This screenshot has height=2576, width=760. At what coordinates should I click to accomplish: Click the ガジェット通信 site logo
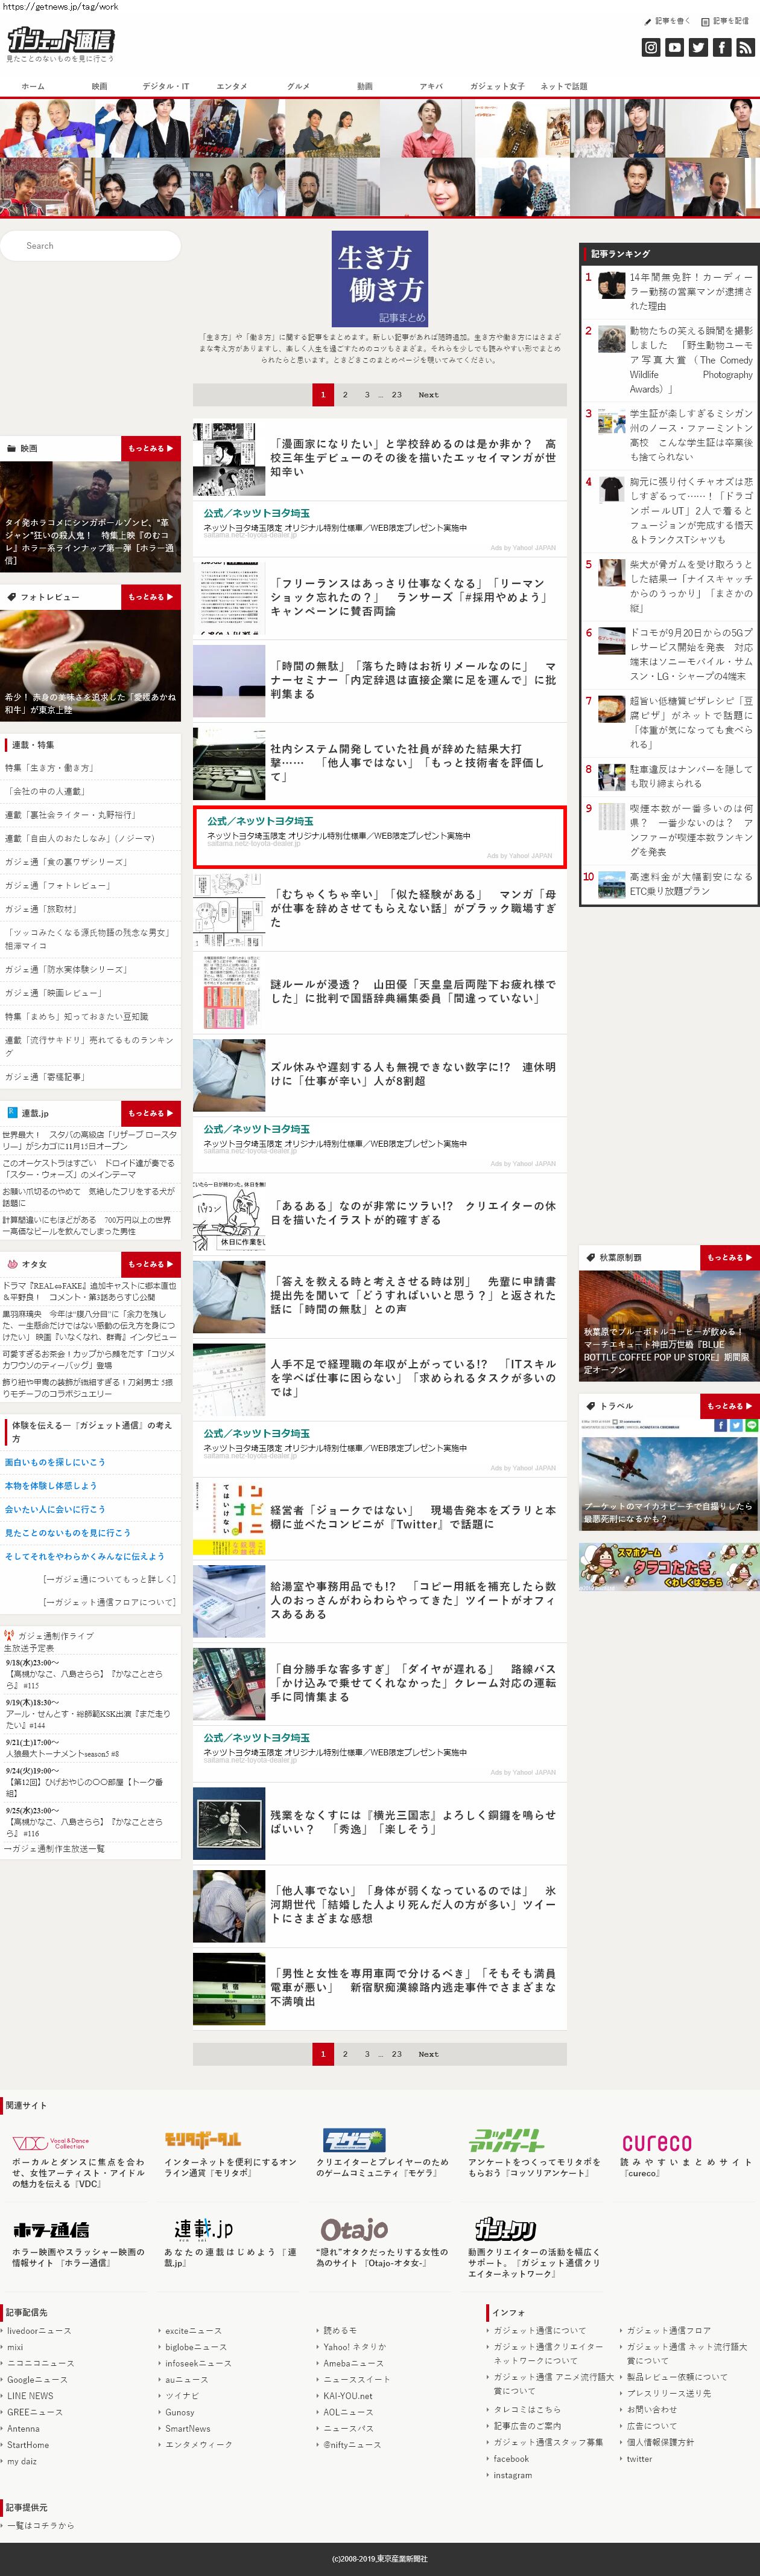click(61, 40)
